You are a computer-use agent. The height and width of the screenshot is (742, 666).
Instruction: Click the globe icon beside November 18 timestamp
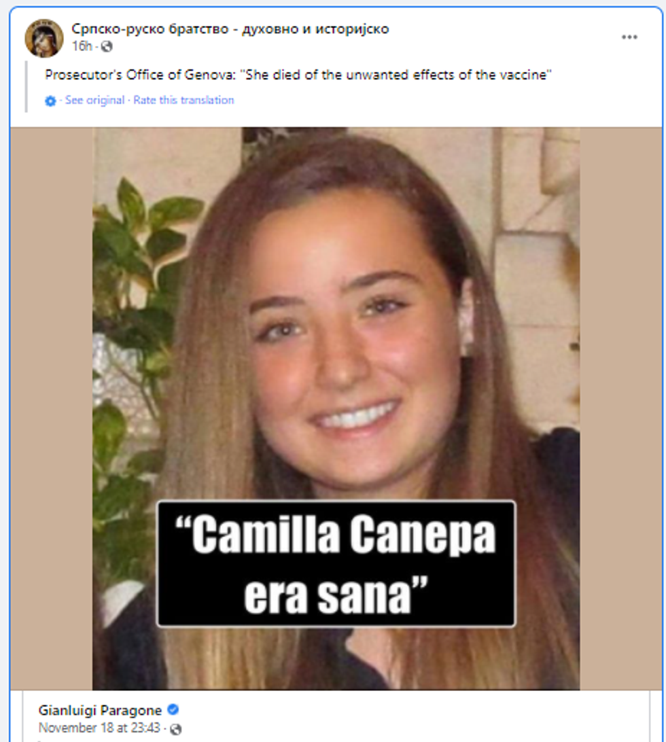coord(175,728)
